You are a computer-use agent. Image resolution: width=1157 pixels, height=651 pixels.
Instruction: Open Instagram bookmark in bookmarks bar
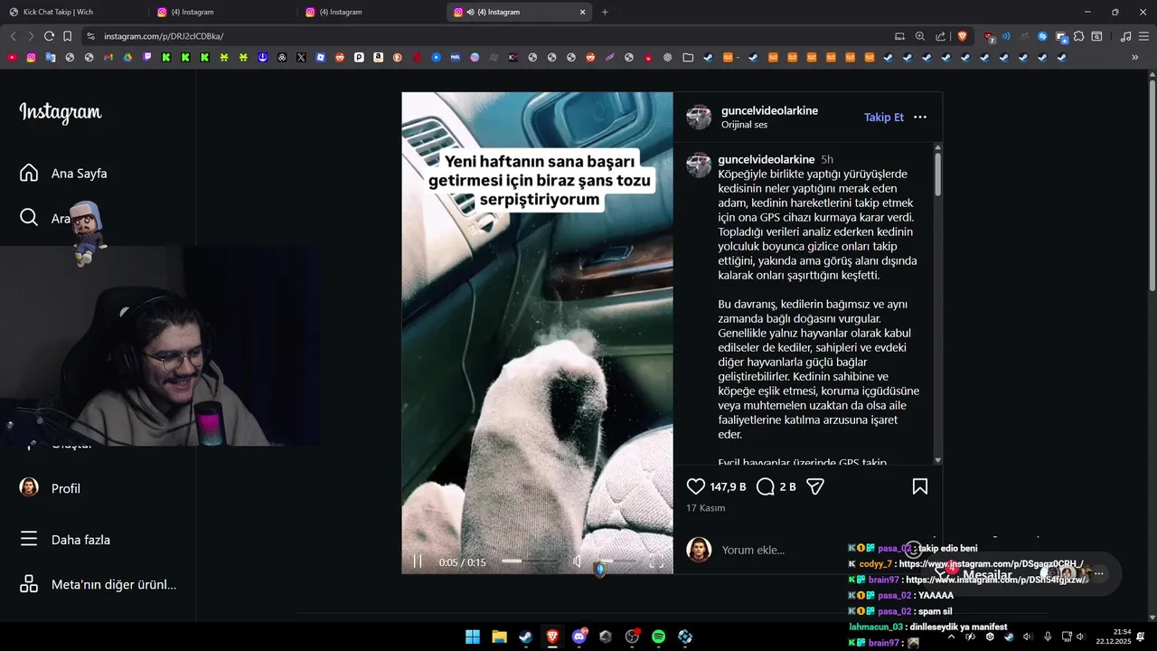pos(31,57)
